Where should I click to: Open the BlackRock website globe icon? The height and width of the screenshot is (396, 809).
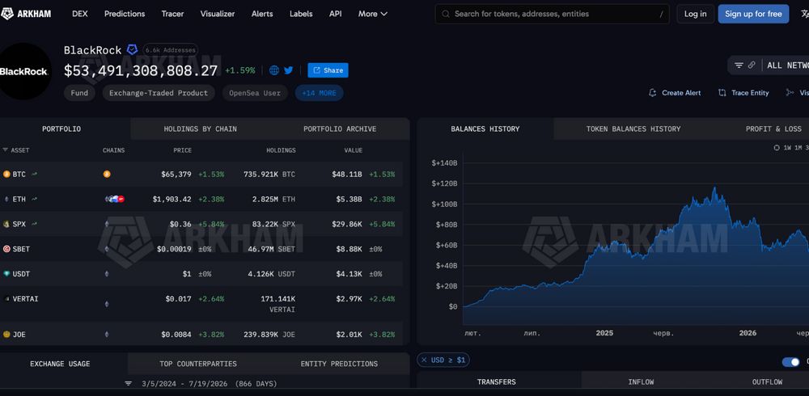coord(274,70)
